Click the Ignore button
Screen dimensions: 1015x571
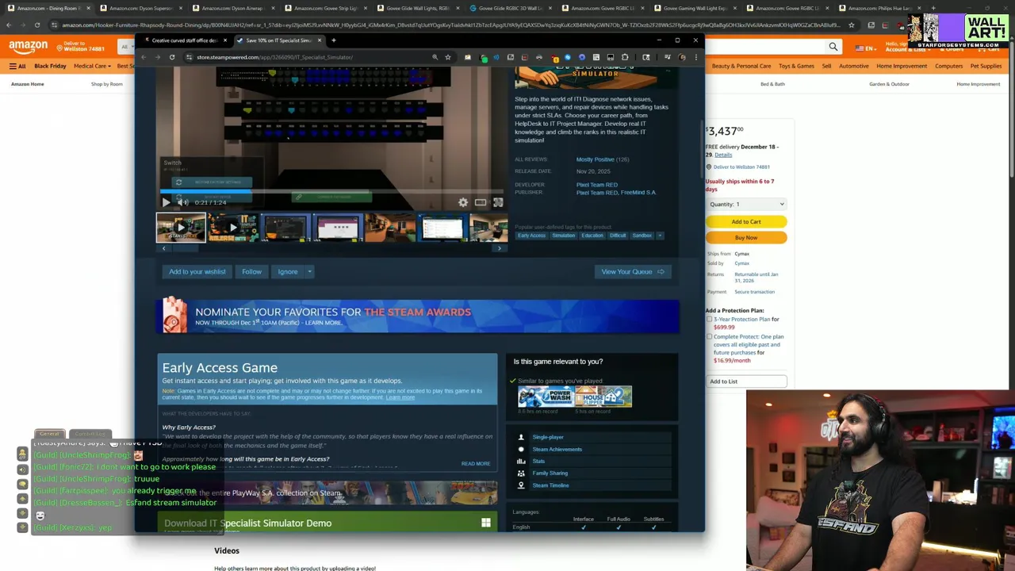point(288,271)
